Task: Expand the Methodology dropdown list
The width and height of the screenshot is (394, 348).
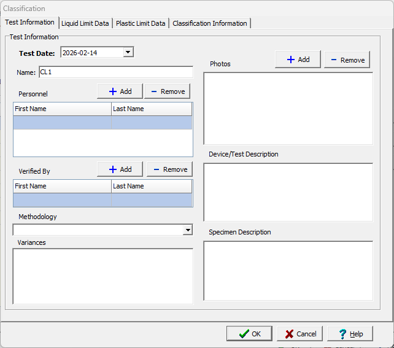Action: pyautogui.click(x=188, y=230)
